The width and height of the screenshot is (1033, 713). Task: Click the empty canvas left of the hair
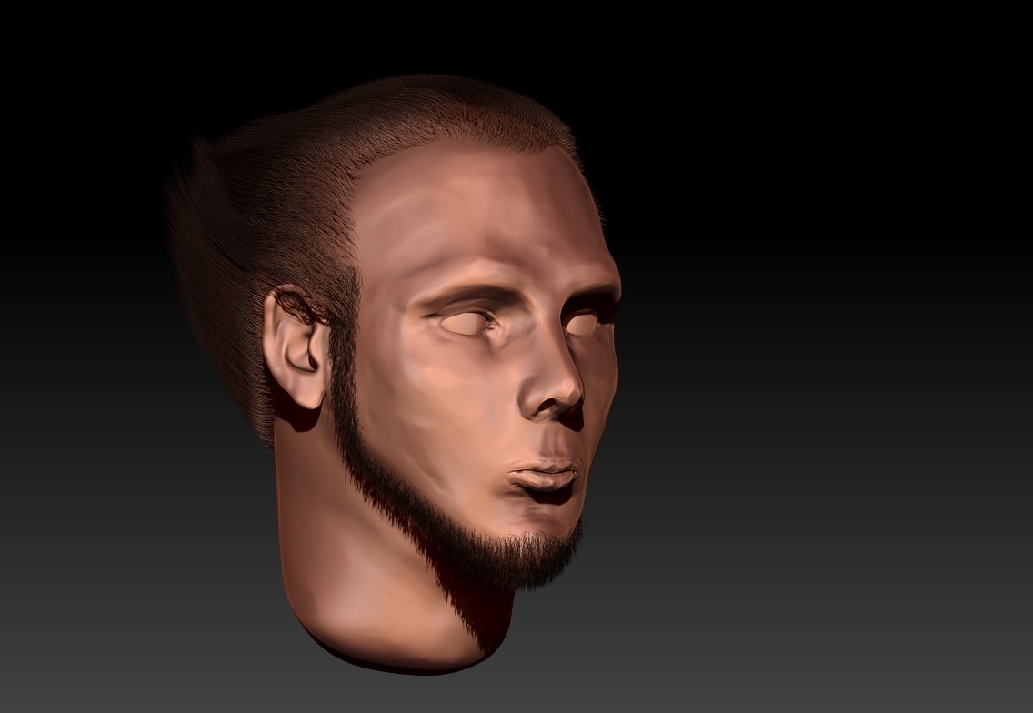pos(82,273)
